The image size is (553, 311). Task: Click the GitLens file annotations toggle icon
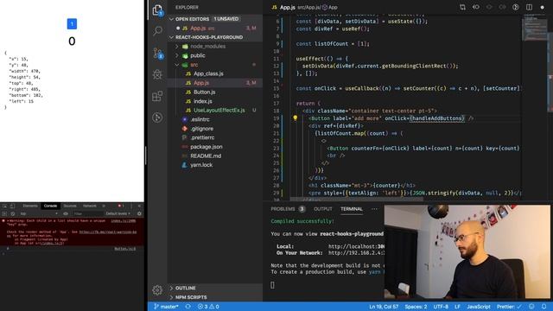[515, 7]
